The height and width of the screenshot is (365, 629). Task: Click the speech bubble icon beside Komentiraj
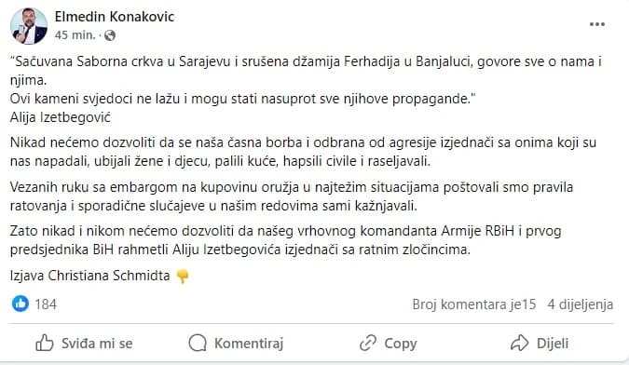(x=198, y=343)
